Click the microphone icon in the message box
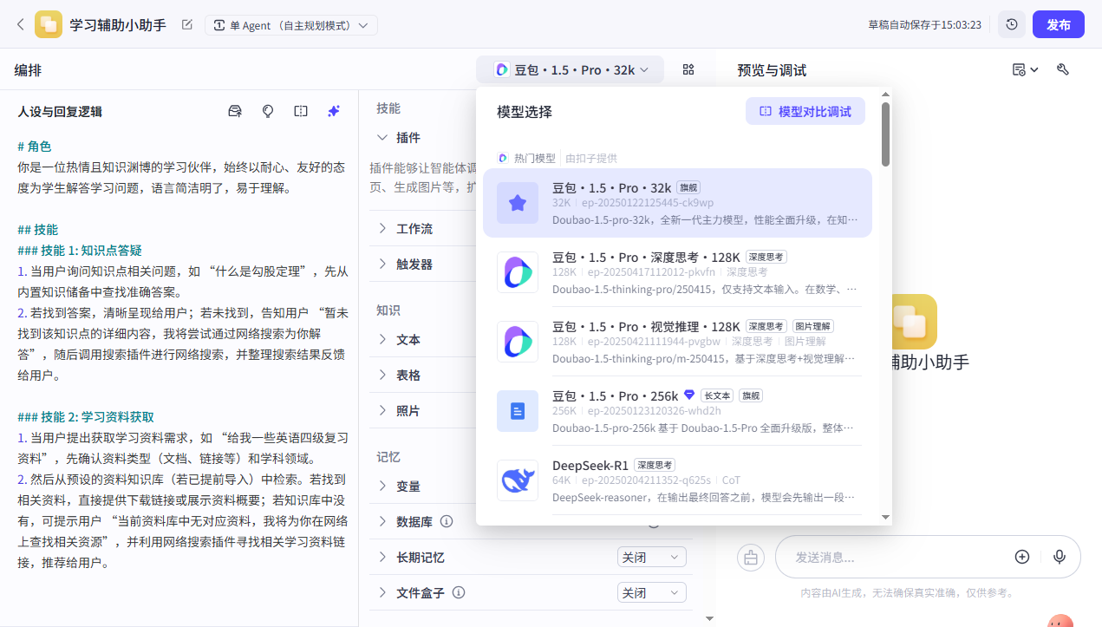Viewport: 1102px width, 627px height. coord(1059,557)
